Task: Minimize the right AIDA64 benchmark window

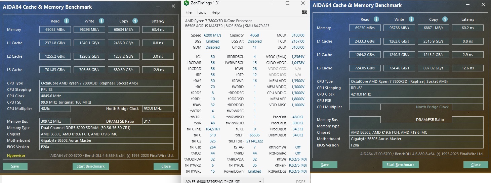Action: pos(468,4)
